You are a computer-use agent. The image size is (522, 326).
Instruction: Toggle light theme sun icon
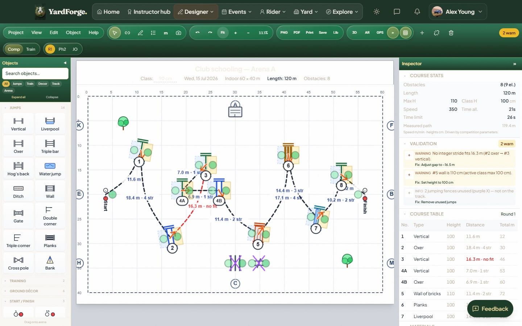click(x=377, y=12)
